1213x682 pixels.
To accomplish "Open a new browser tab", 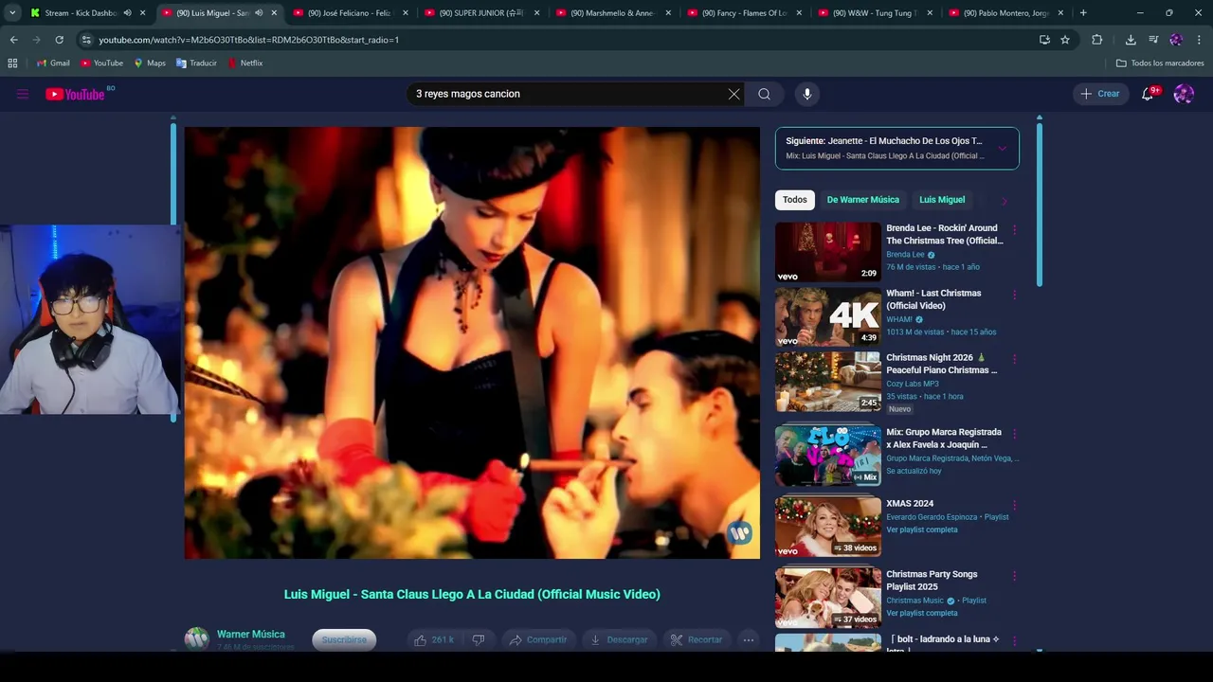I will pos(1083,13).
